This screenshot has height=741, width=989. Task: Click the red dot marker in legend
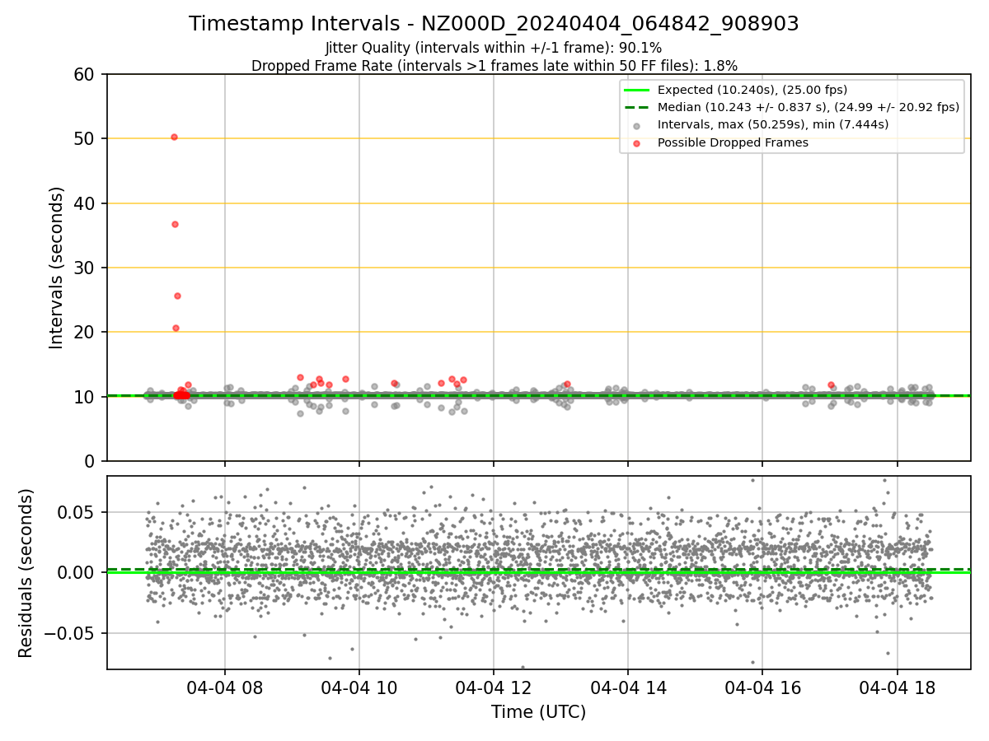(x=637, y=143)
